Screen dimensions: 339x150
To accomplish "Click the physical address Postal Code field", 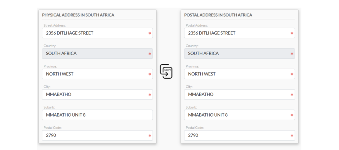I will (97, 135).
